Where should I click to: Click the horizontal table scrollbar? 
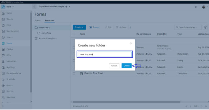[x=127, y=102]
